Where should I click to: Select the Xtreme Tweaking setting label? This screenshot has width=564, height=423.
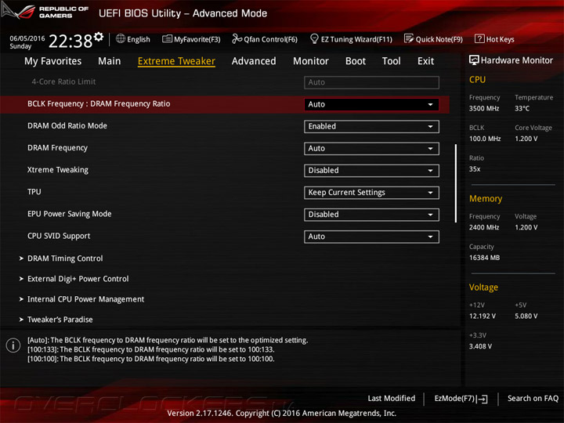tap(57, 170)
